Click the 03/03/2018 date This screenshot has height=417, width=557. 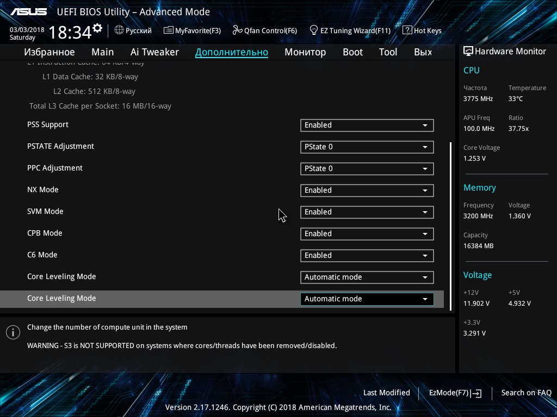pos(27,30)
